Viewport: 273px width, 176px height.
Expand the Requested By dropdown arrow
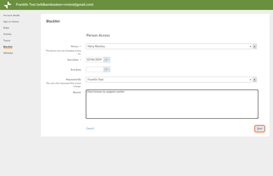point(254,79)
